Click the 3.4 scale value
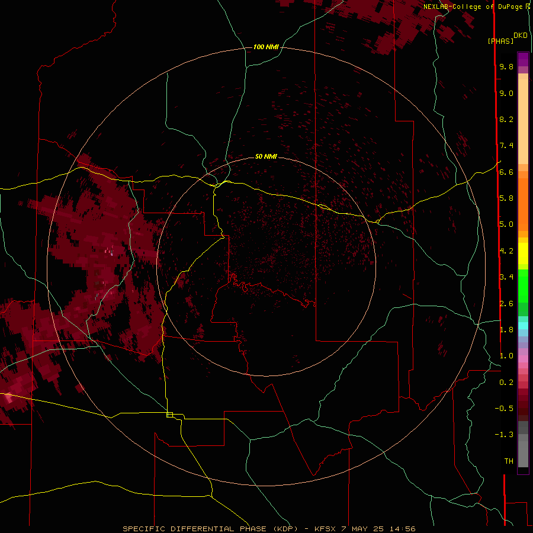Screen dimensions: 533x533 click(x=506, y=277)
